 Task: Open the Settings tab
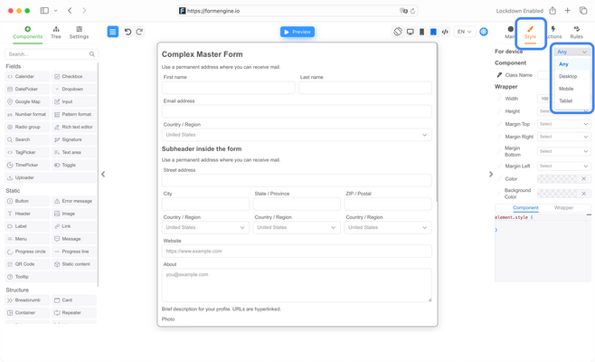pos(79,33)
